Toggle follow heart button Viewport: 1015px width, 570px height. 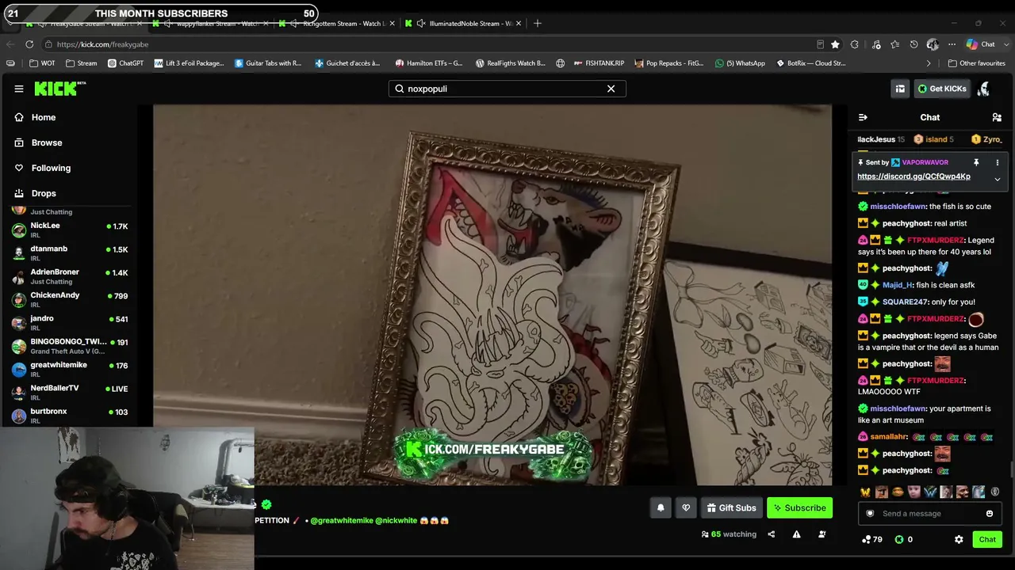pos(686,508)
